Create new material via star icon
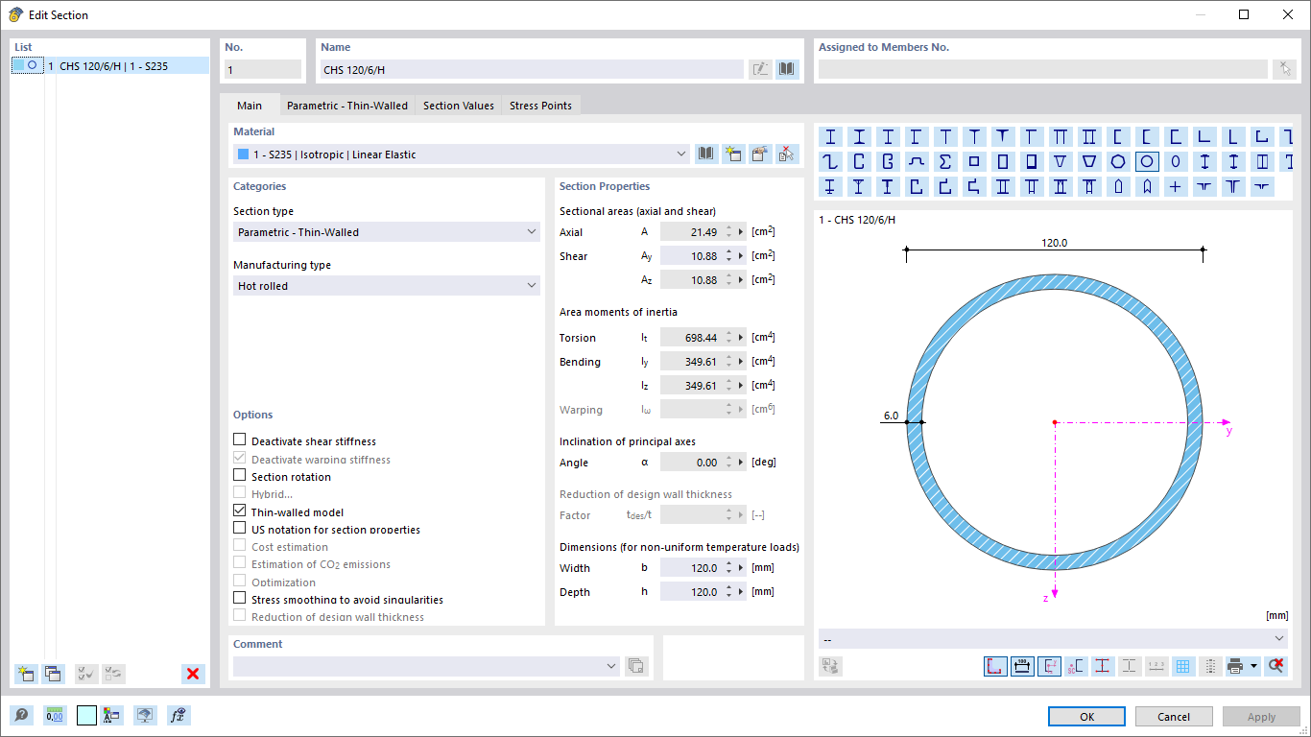1311x737 pixels. 734,154
